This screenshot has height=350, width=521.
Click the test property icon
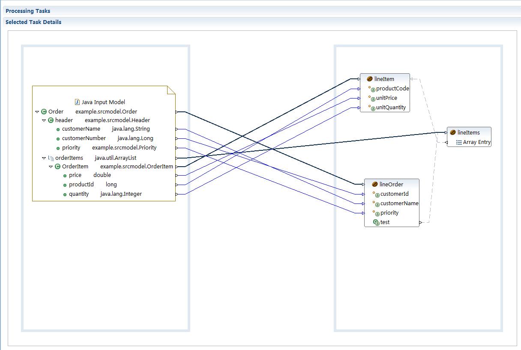coord(376,222)
